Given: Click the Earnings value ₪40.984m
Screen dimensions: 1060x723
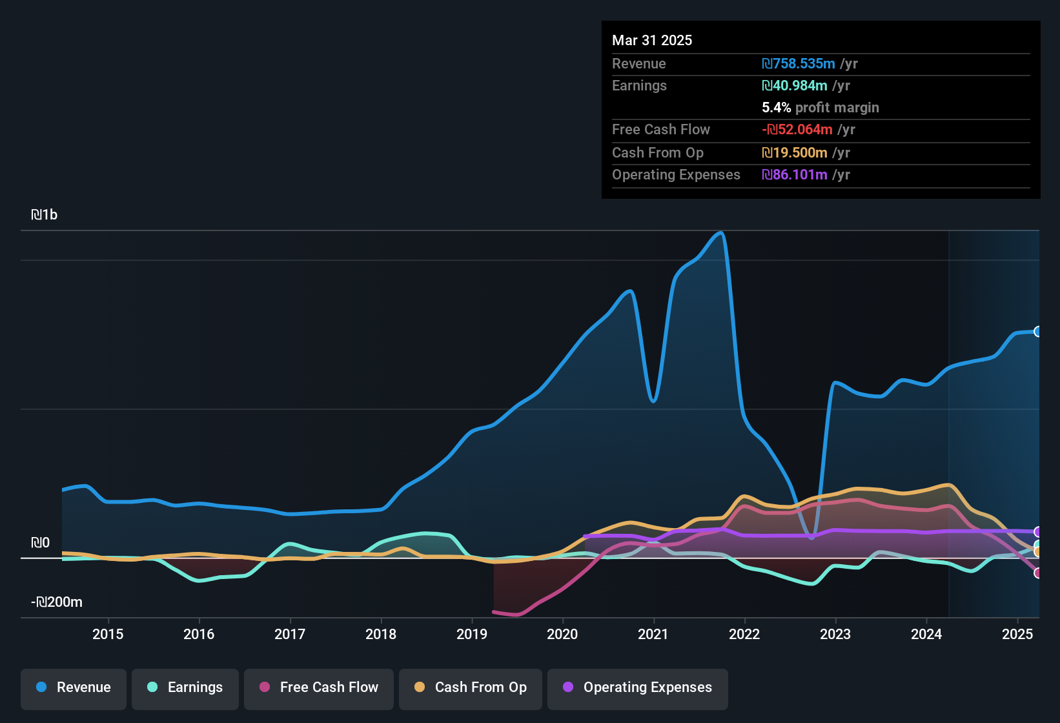Looking at the screenshot, I should tap(794, 85).
